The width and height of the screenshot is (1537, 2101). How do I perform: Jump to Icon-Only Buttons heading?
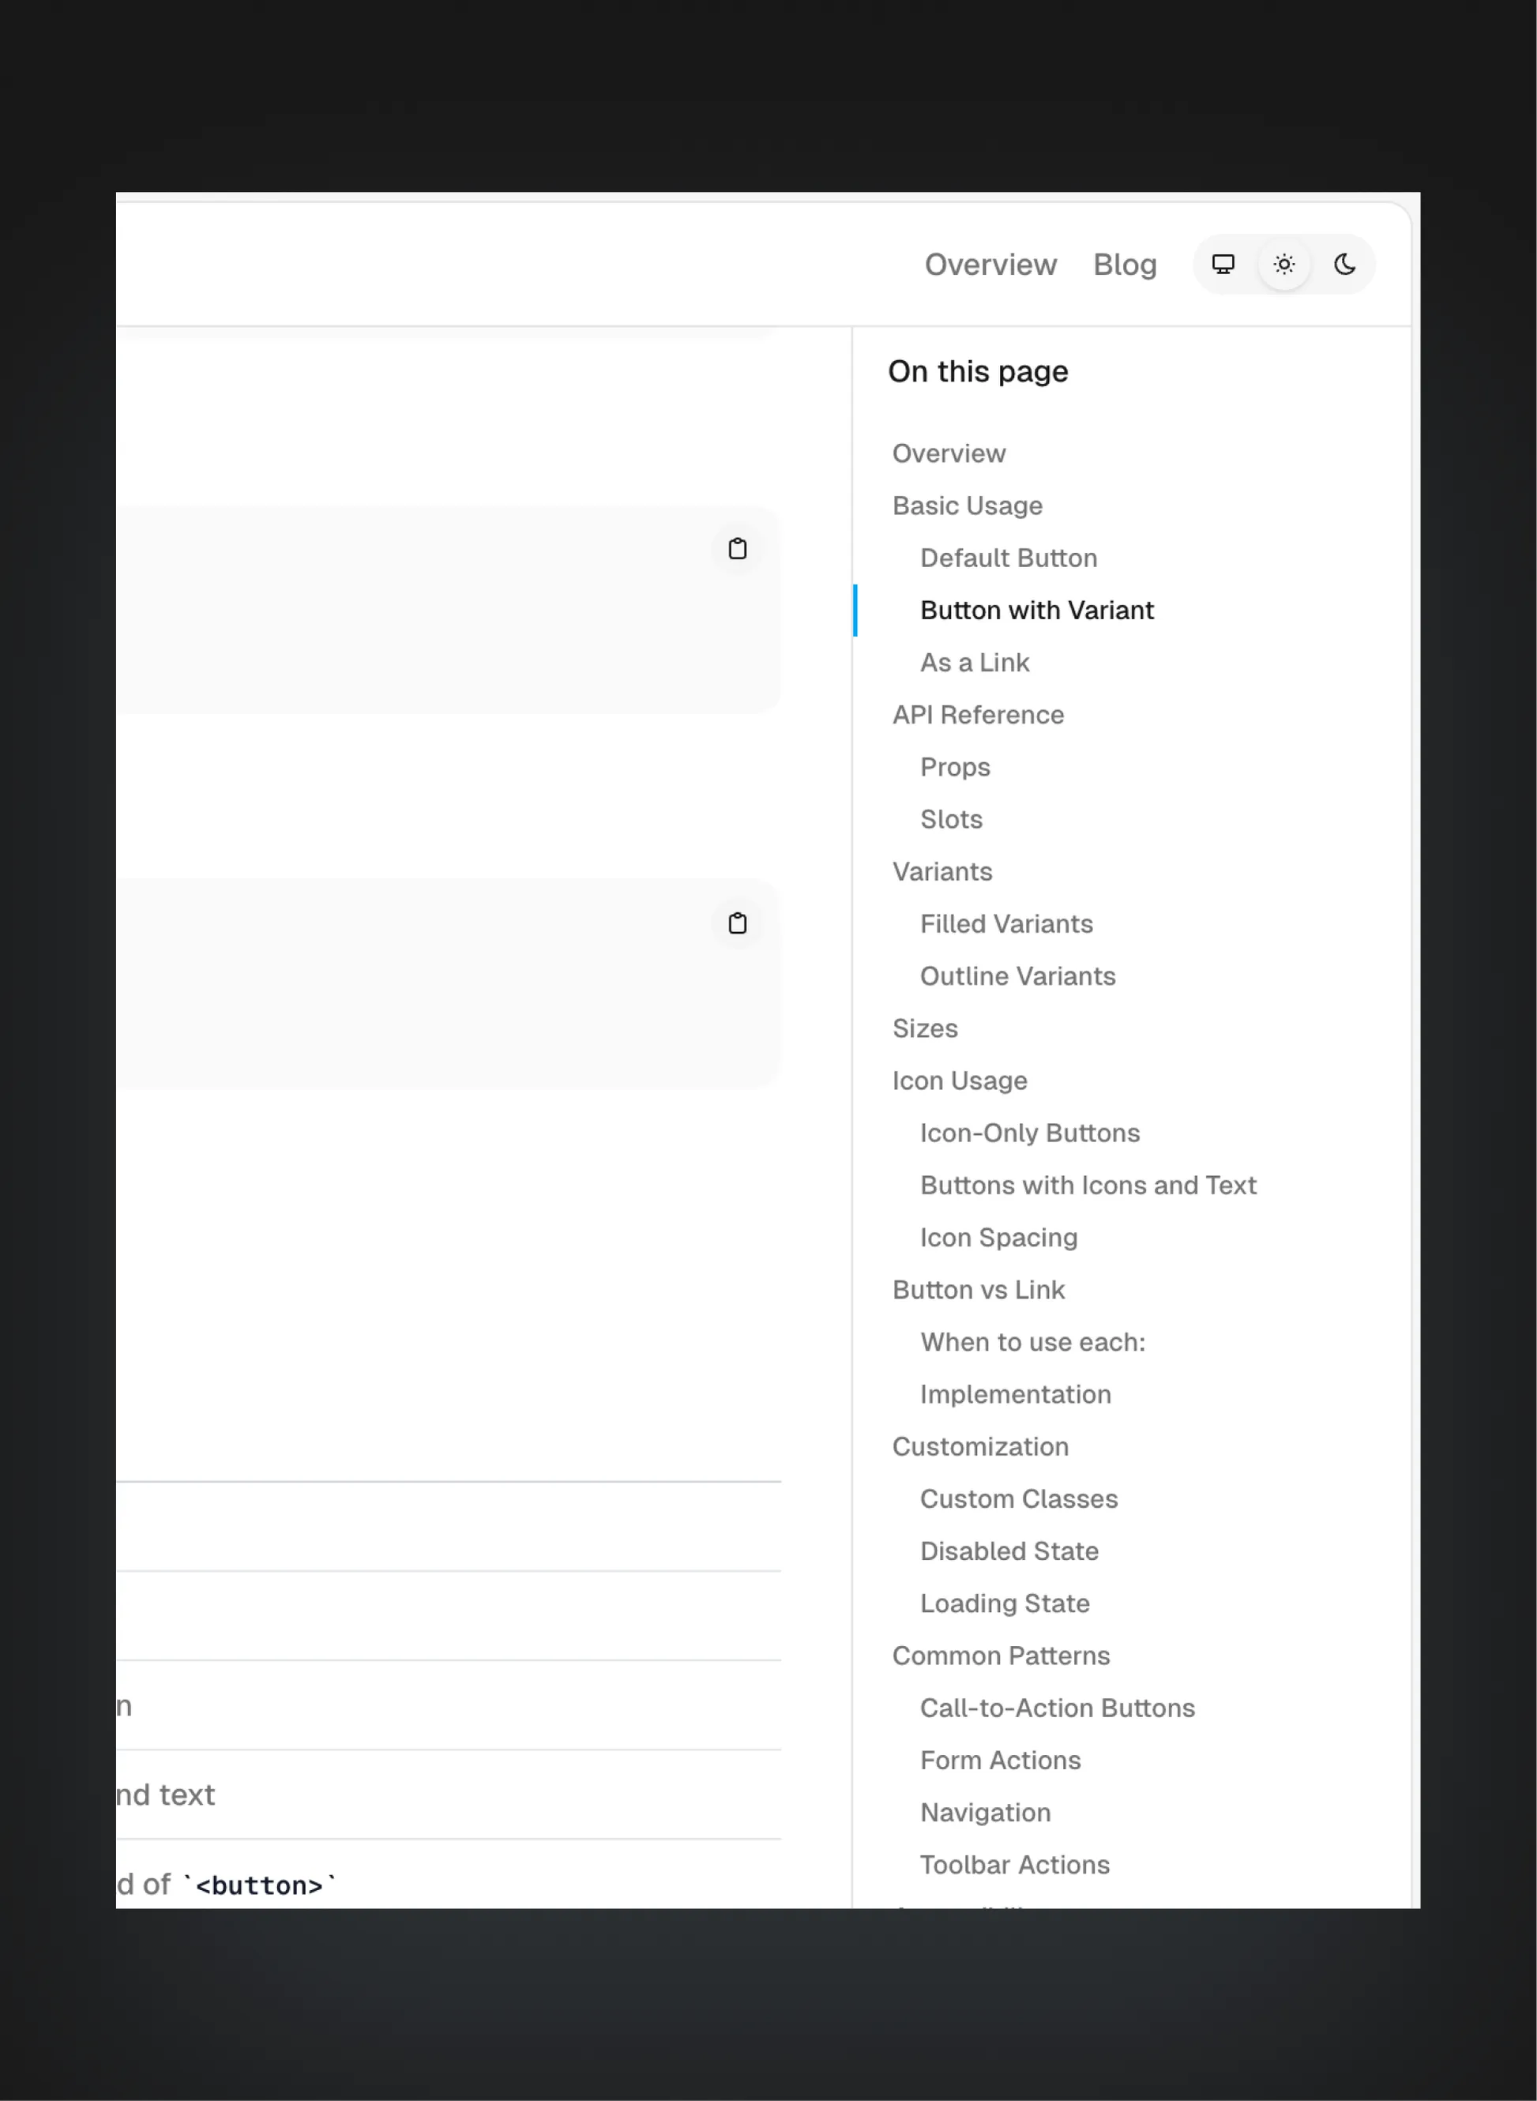click(1030, 1133)
